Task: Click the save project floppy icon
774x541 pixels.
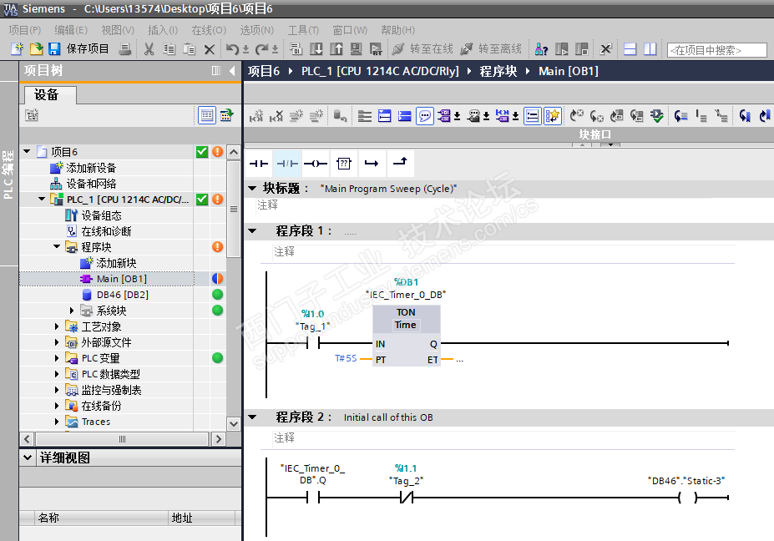Action: coord(54,49)
